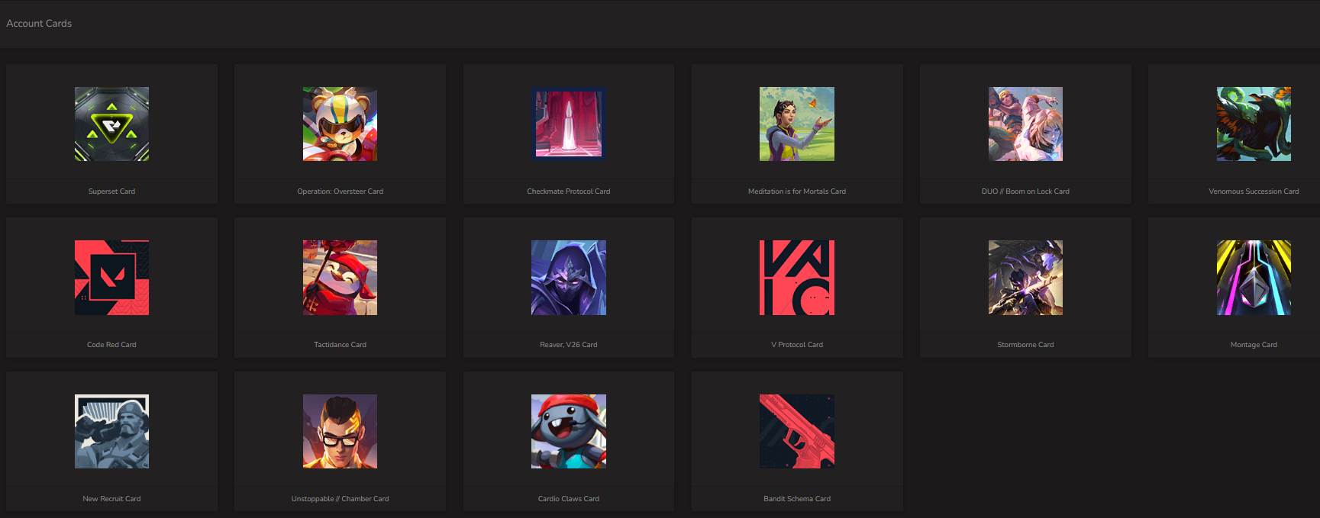Screen dimensions: 1320x518
Task: Open the Reaver, V26 hooded card art
Action: [569, 278]
